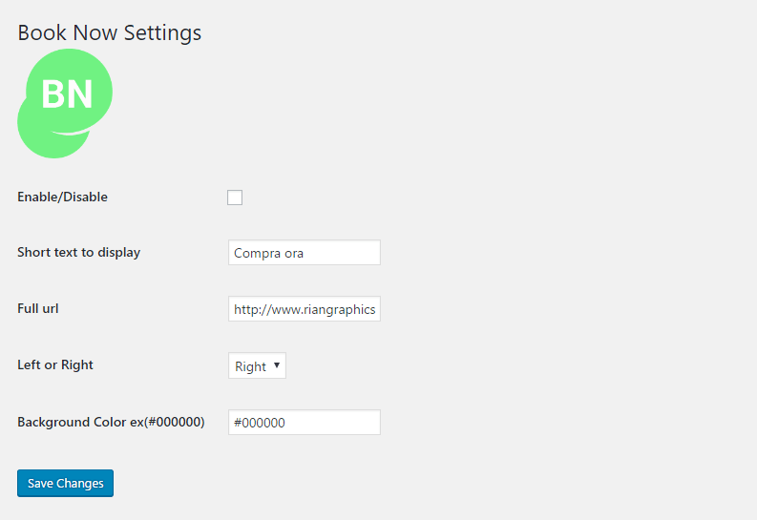Focus the Short text to display field
Viewport: 757px width, 520px height.
point(305,252)
